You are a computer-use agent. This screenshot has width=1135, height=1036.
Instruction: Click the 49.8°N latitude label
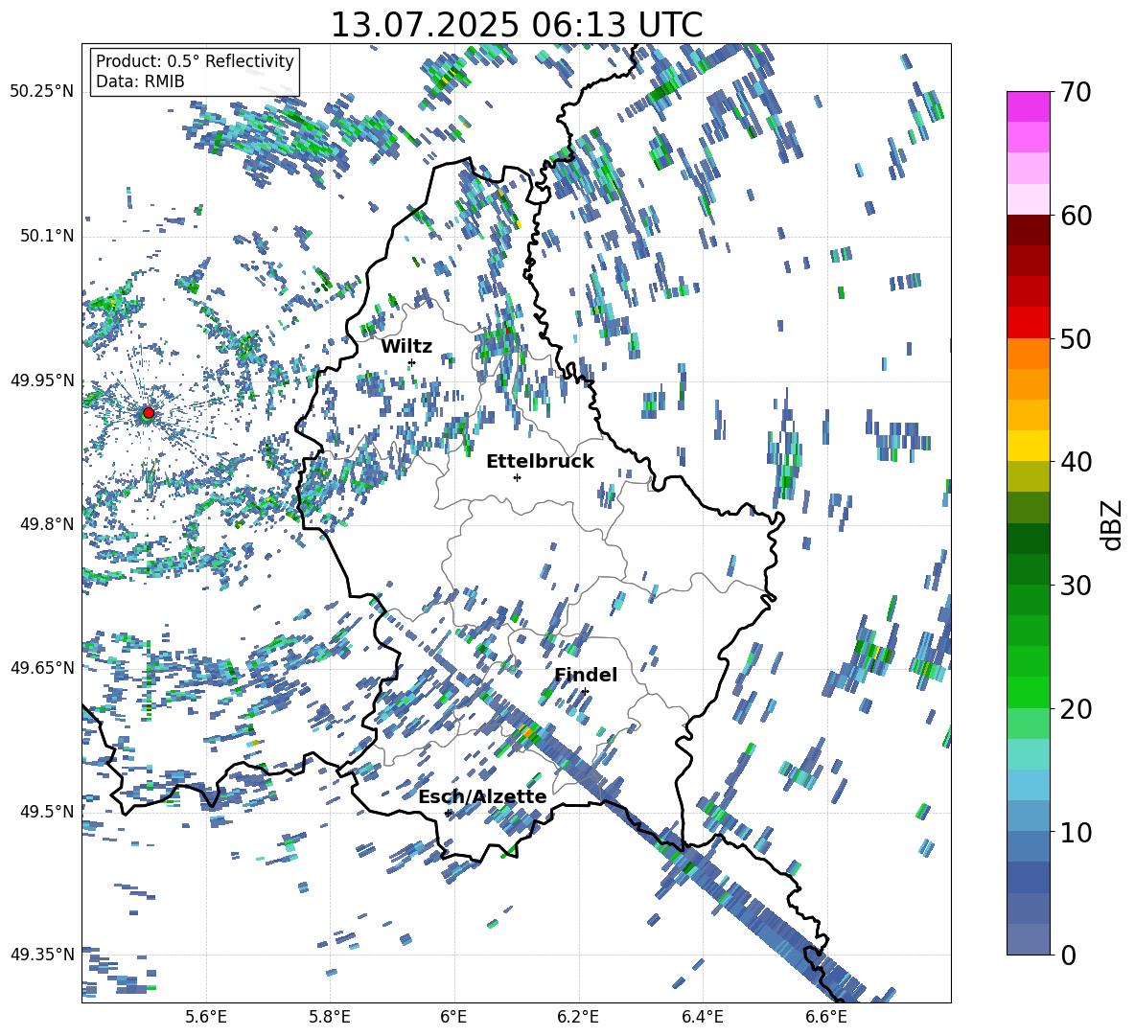[x=46, y=524]
